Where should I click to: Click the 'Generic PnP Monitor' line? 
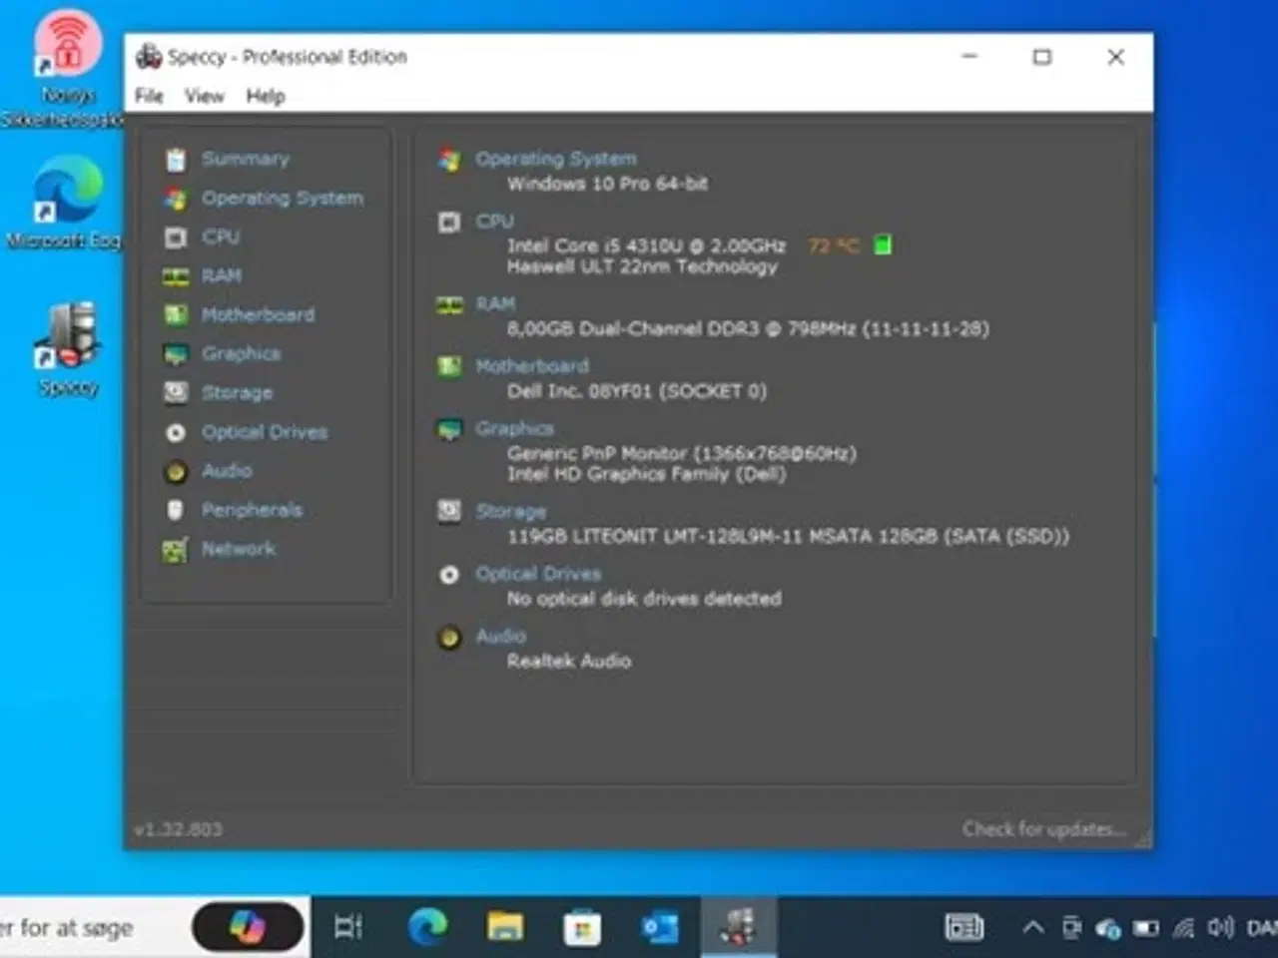(682, 453)
